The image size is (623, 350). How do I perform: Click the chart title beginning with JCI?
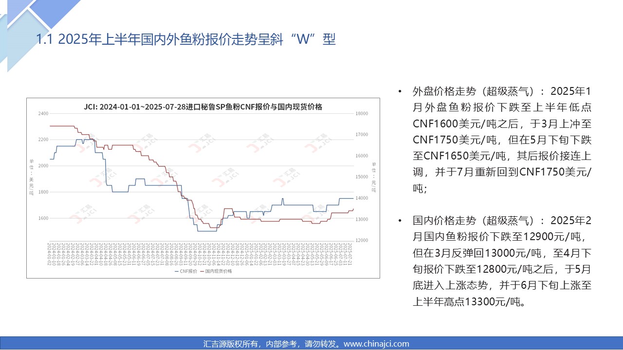click(x=203, y=106)
